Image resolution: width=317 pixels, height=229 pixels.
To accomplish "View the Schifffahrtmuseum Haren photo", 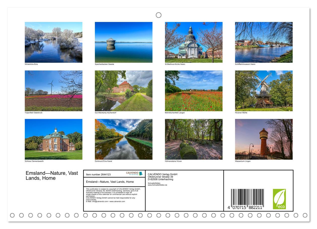I will (264, 42).
